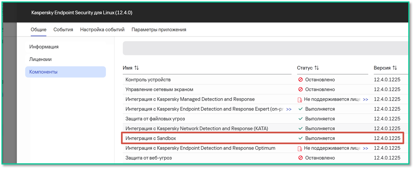Expand status text for EDR Optimum row
The width and height of the screenshot is (414, 169).
[x=365, y=148]
